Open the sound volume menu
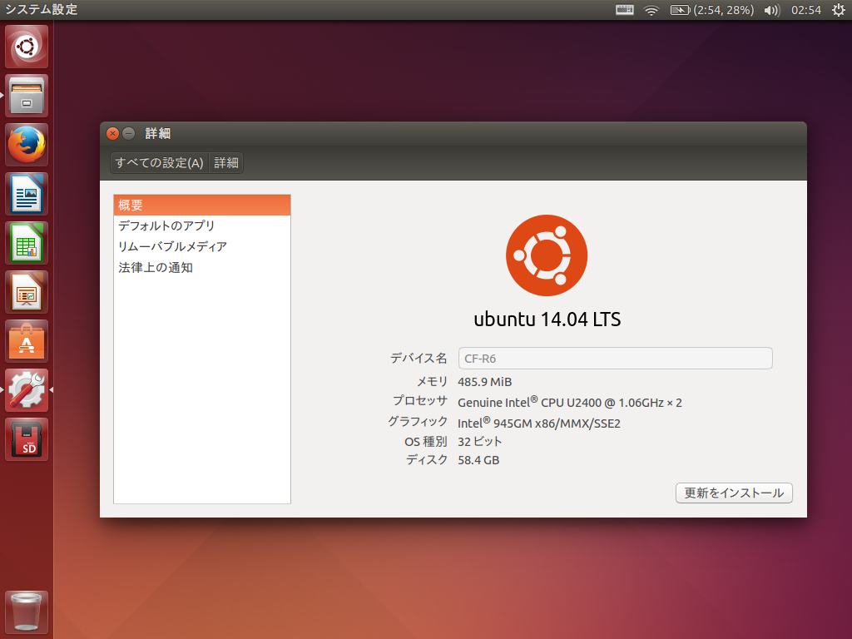Screen dimensions: 852x639 coord(771,10)
